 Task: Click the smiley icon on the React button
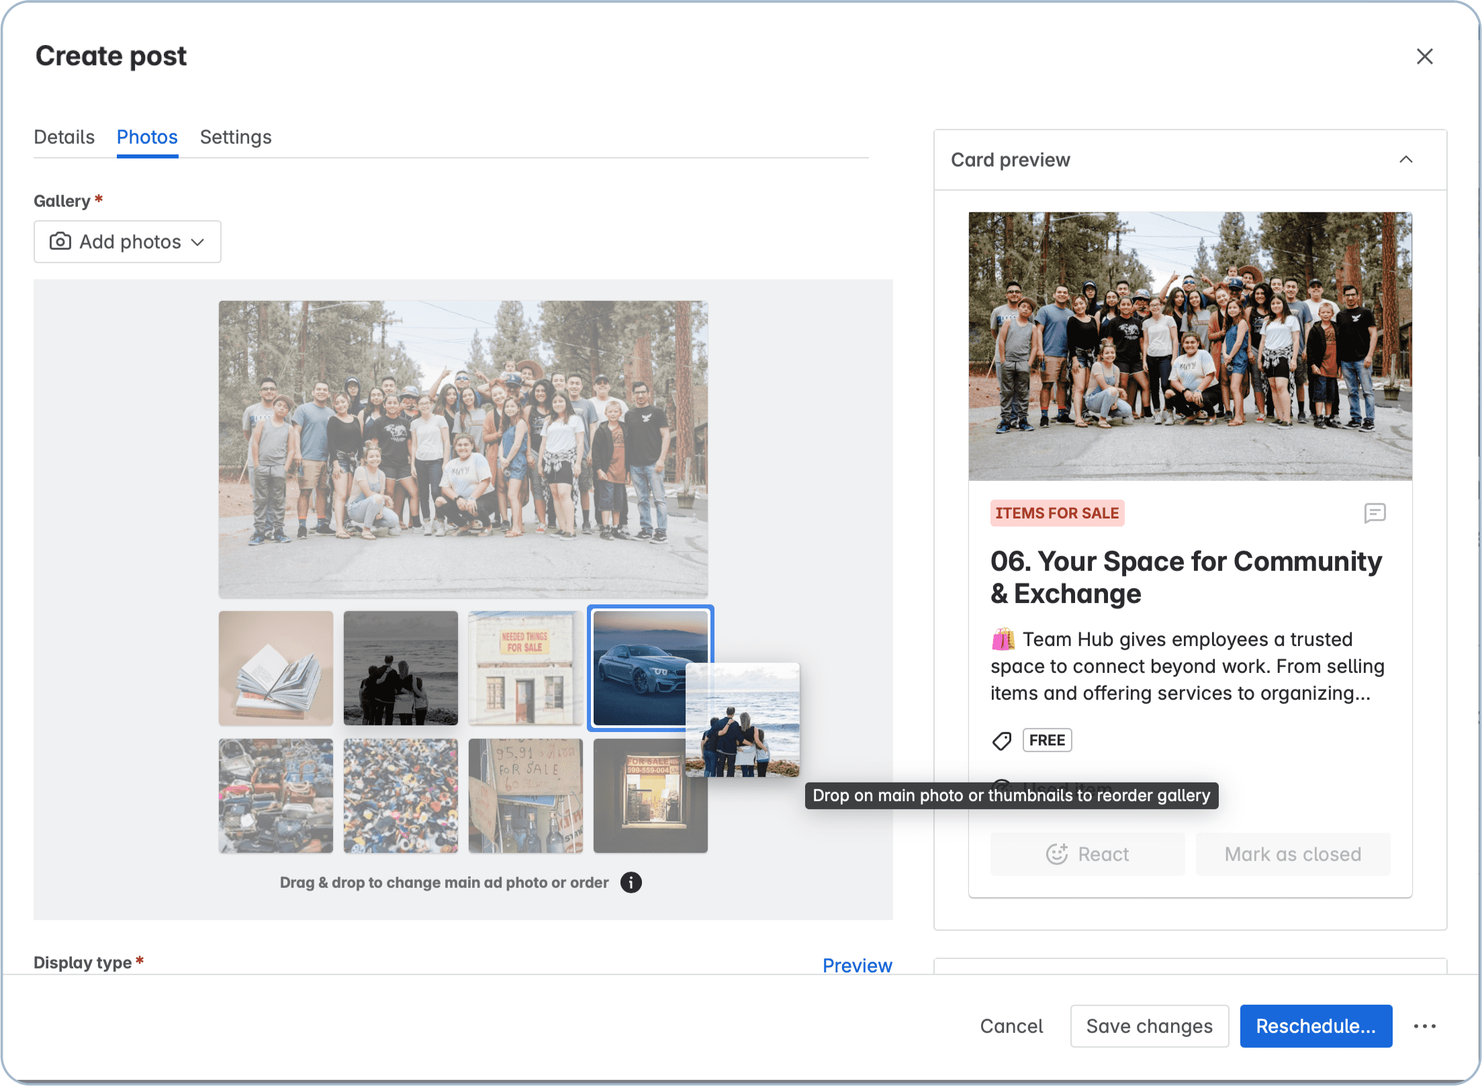pos(1056,854)
